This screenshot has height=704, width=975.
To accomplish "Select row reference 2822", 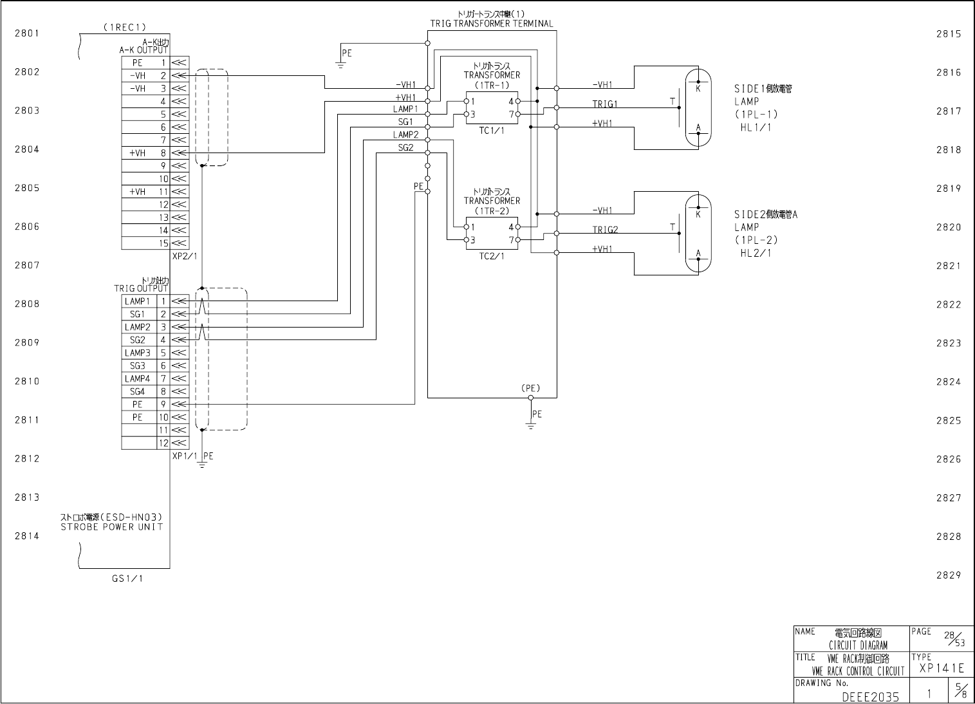I will [949, 304].
